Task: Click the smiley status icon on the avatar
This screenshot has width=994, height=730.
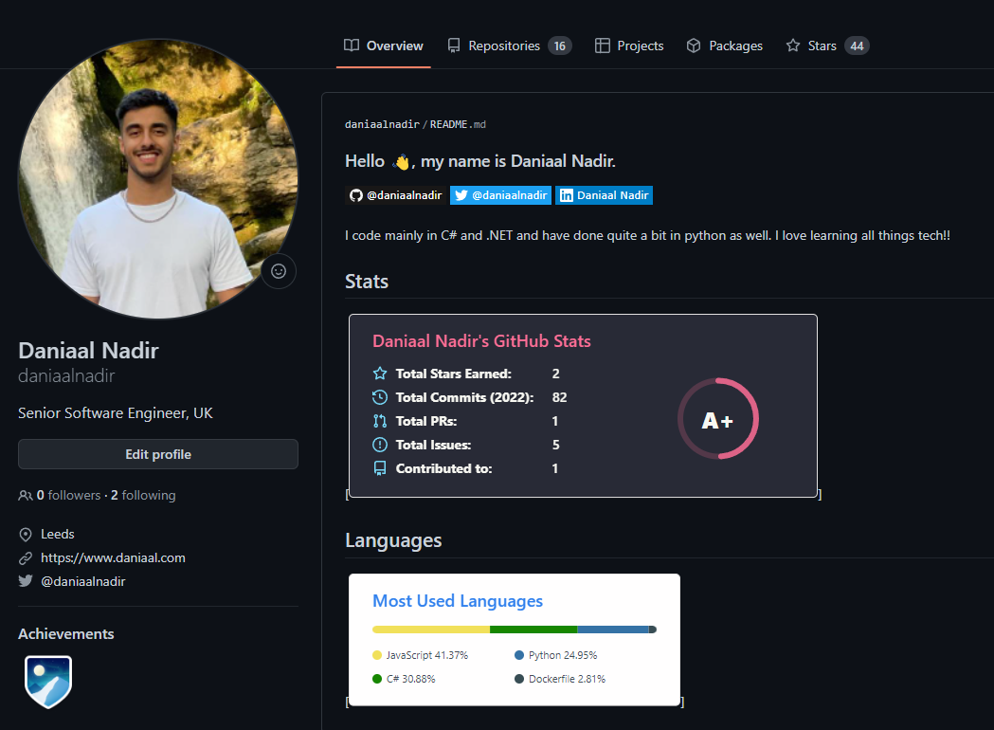Action: [x=278, y=271]
